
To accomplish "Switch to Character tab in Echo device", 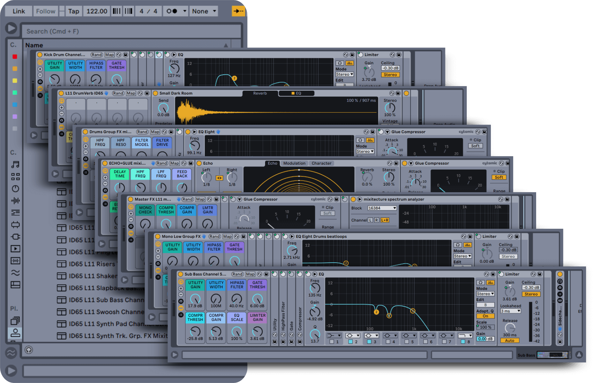I will click(322, 163).
